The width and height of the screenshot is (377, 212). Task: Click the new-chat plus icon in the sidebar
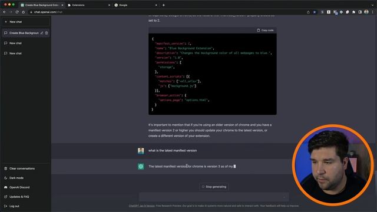pos(6,22)
